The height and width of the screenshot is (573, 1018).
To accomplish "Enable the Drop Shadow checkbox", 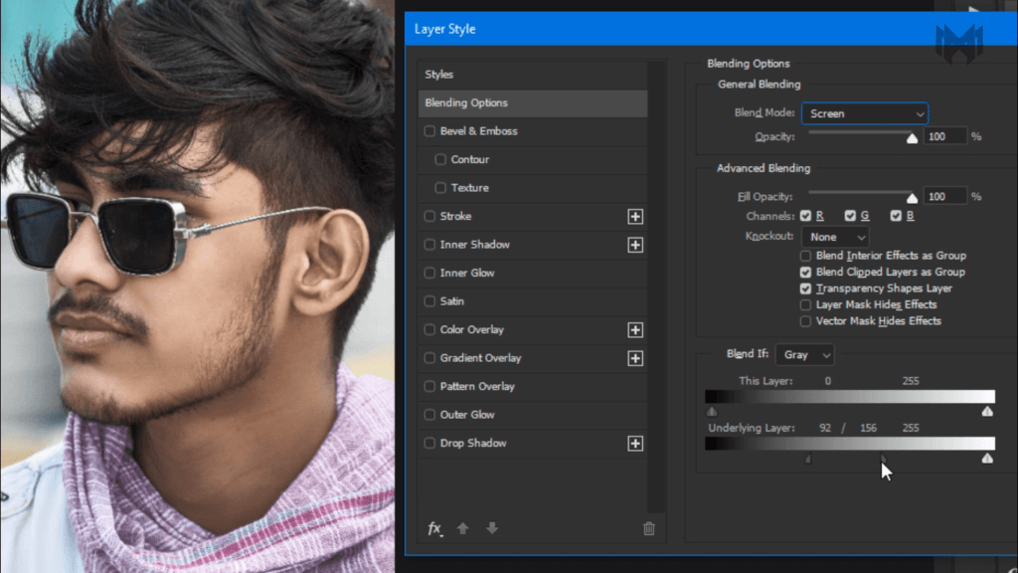I will [x=429, y=443].
